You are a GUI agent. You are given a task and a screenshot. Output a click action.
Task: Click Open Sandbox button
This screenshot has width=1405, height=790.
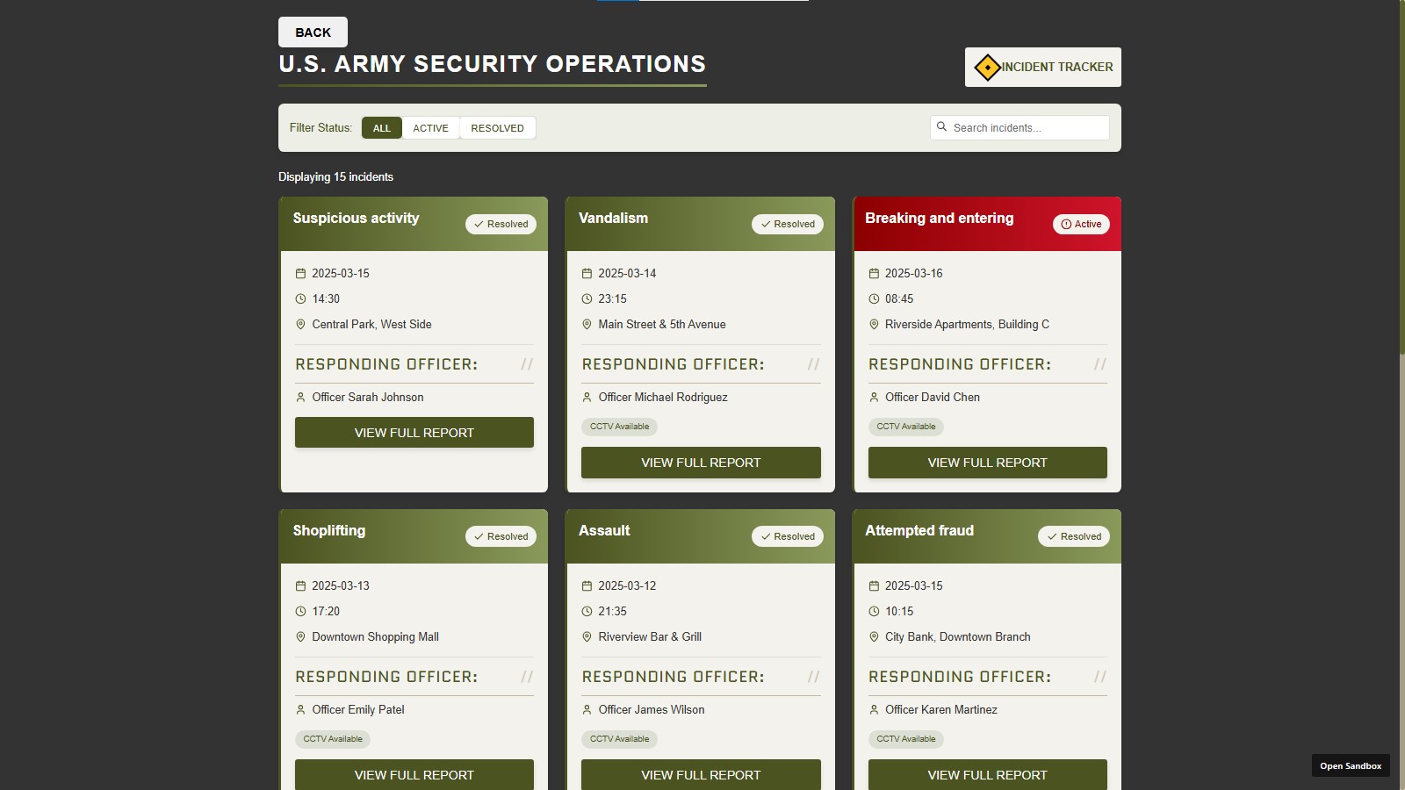click(1351, 765)
